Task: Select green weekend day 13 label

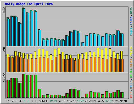Action: (55, 101)
